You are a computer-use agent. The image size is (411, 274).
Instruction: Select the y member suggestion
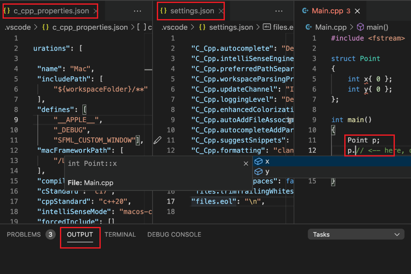coord(332,172)
